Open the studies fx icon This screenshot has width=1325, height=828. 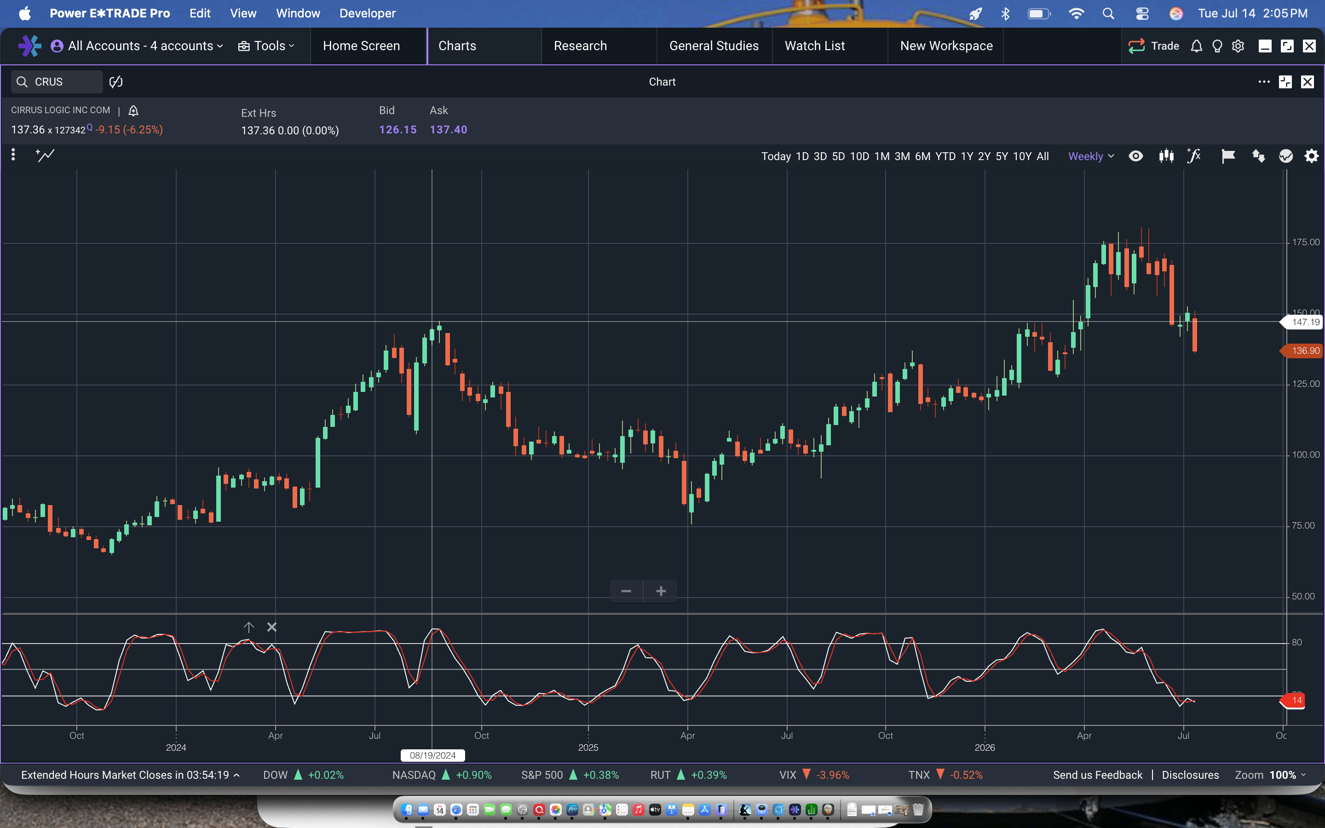[x=1194, y=156]
